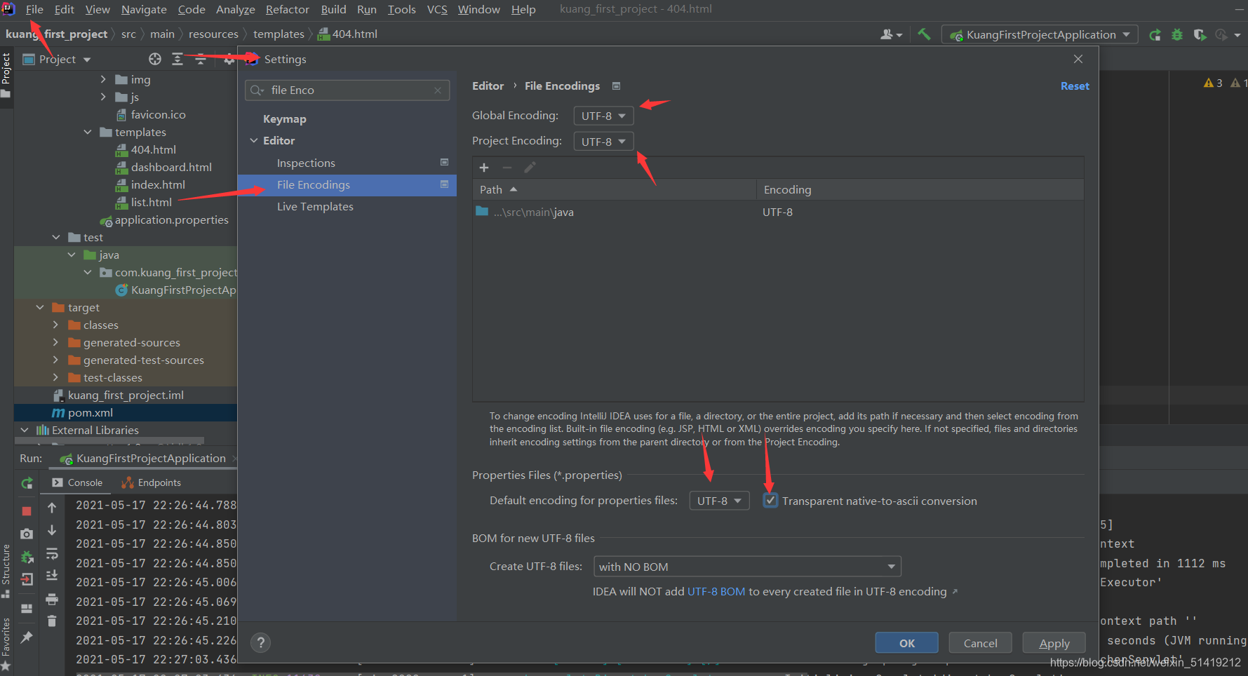Soft-wrap console output using wrap lines icon
This screenshot has height=676, width=1248.
click(x=52, y=553)
